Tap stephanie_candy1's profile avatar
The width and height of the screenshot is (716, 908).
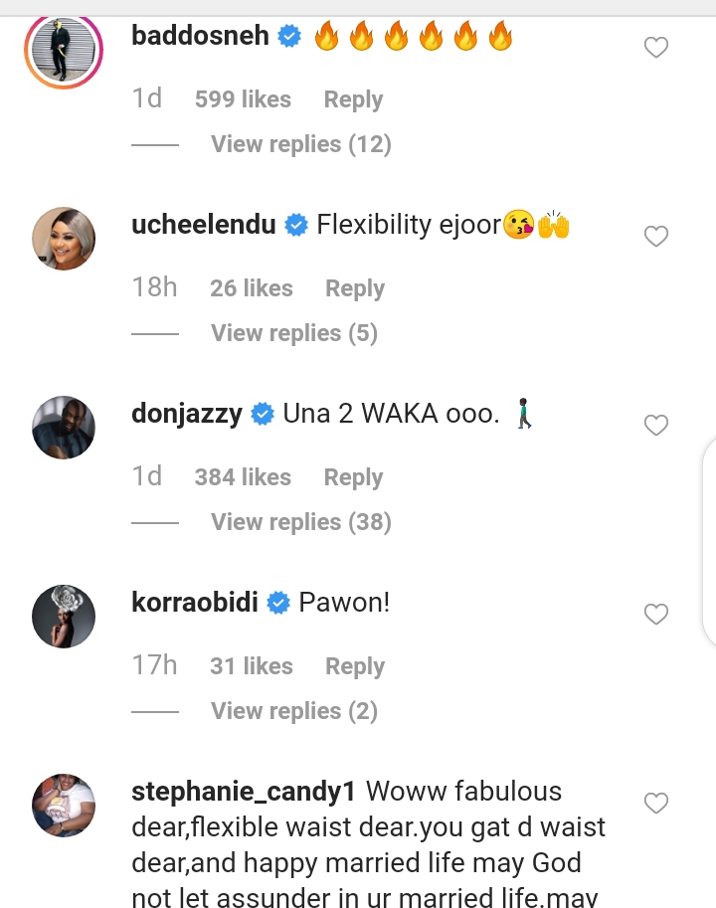(x=64, y=805)
